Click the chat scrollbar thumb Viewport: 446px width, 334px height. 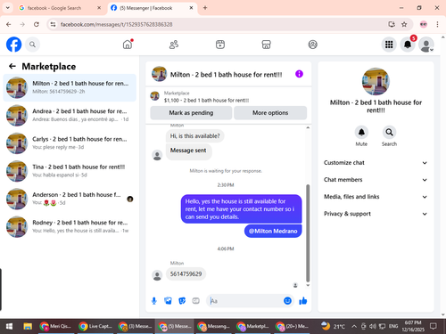(x=308, y=233)
